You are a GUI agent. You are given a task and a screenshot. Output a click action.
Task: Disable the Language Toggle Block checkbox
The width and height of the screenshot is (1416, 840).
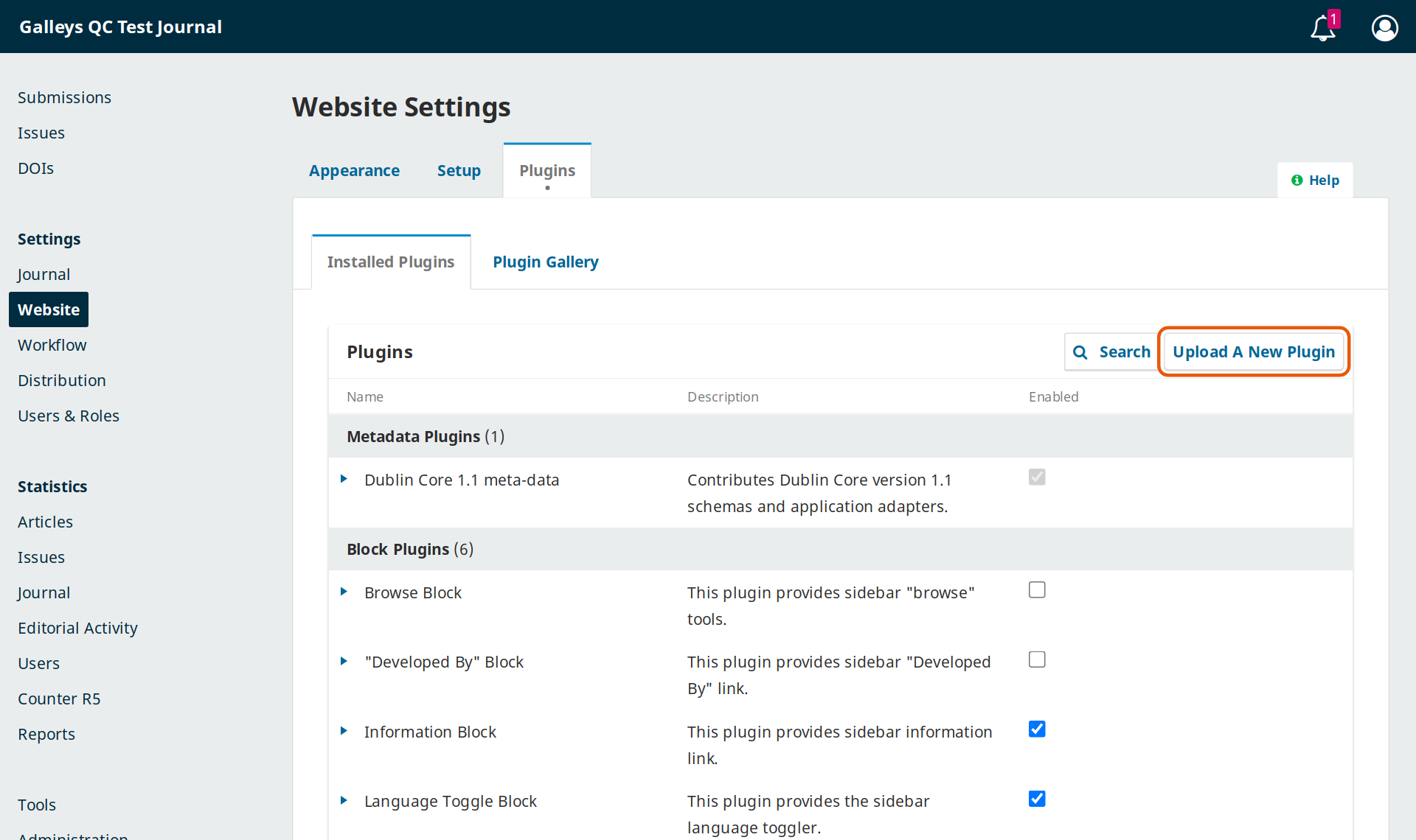(1037, 799)
